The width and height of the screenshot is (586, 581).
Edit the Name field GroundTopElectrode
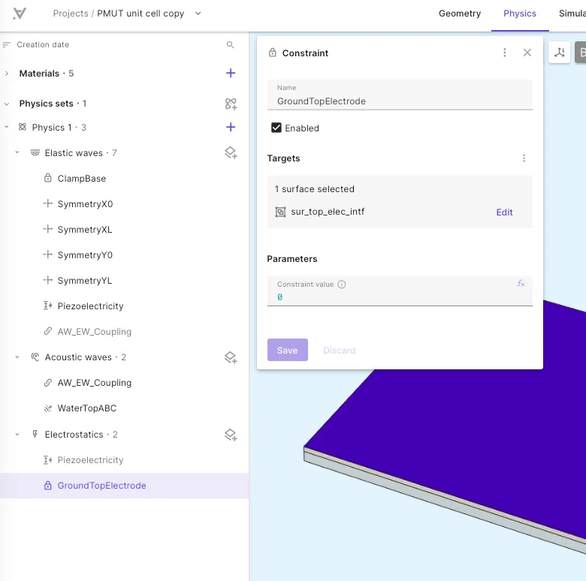pos(400,95)
